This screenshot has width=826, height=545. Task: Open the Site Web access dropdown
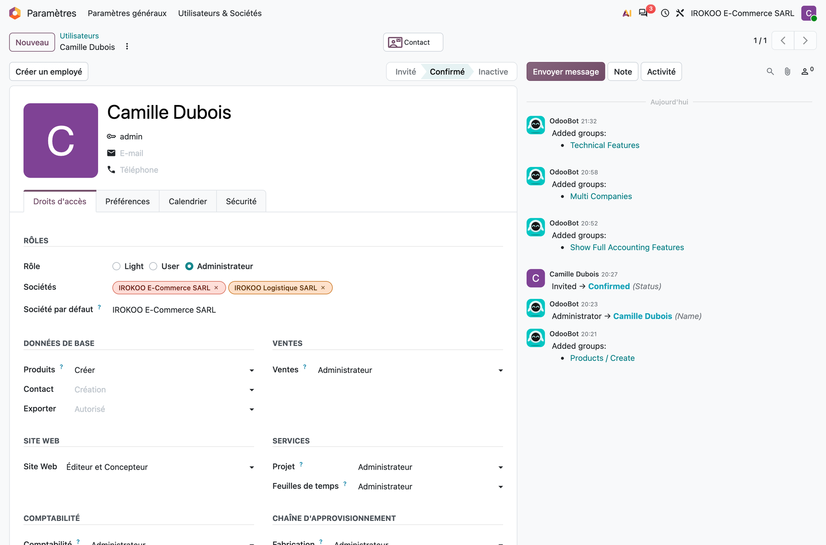click(x=160, y=467)
